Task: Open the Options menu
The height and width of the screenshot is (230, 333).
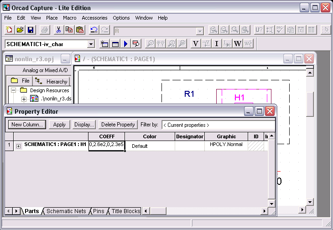Action: tap(121, 18)
